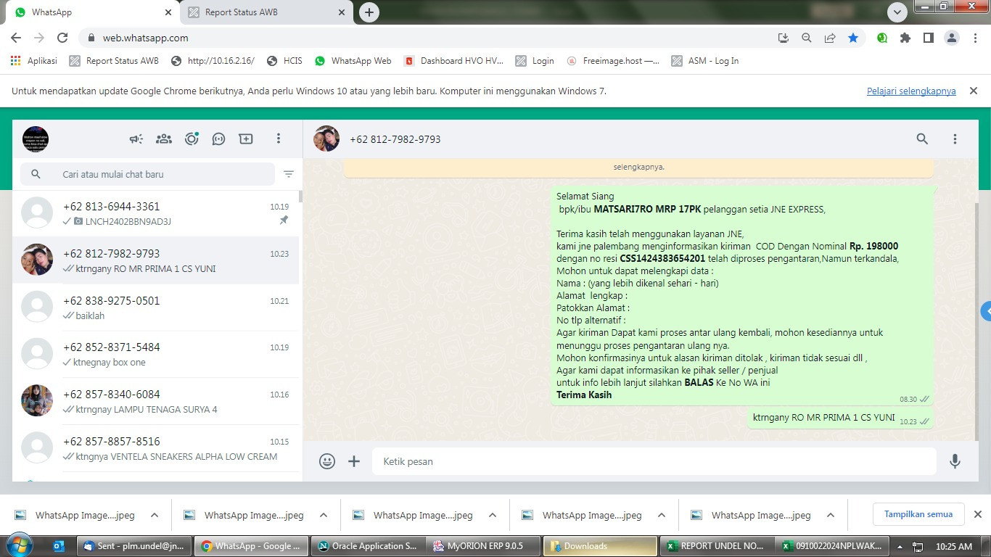Open the Extensions puzzle icon

(905, 38)
